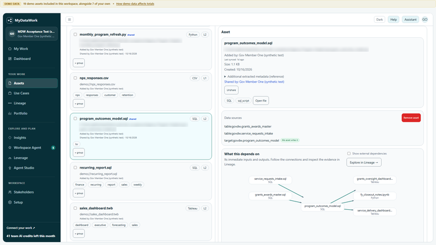Click the Unshare button
Viewport: 436px width, 245px height.
(x=231, y=90)
